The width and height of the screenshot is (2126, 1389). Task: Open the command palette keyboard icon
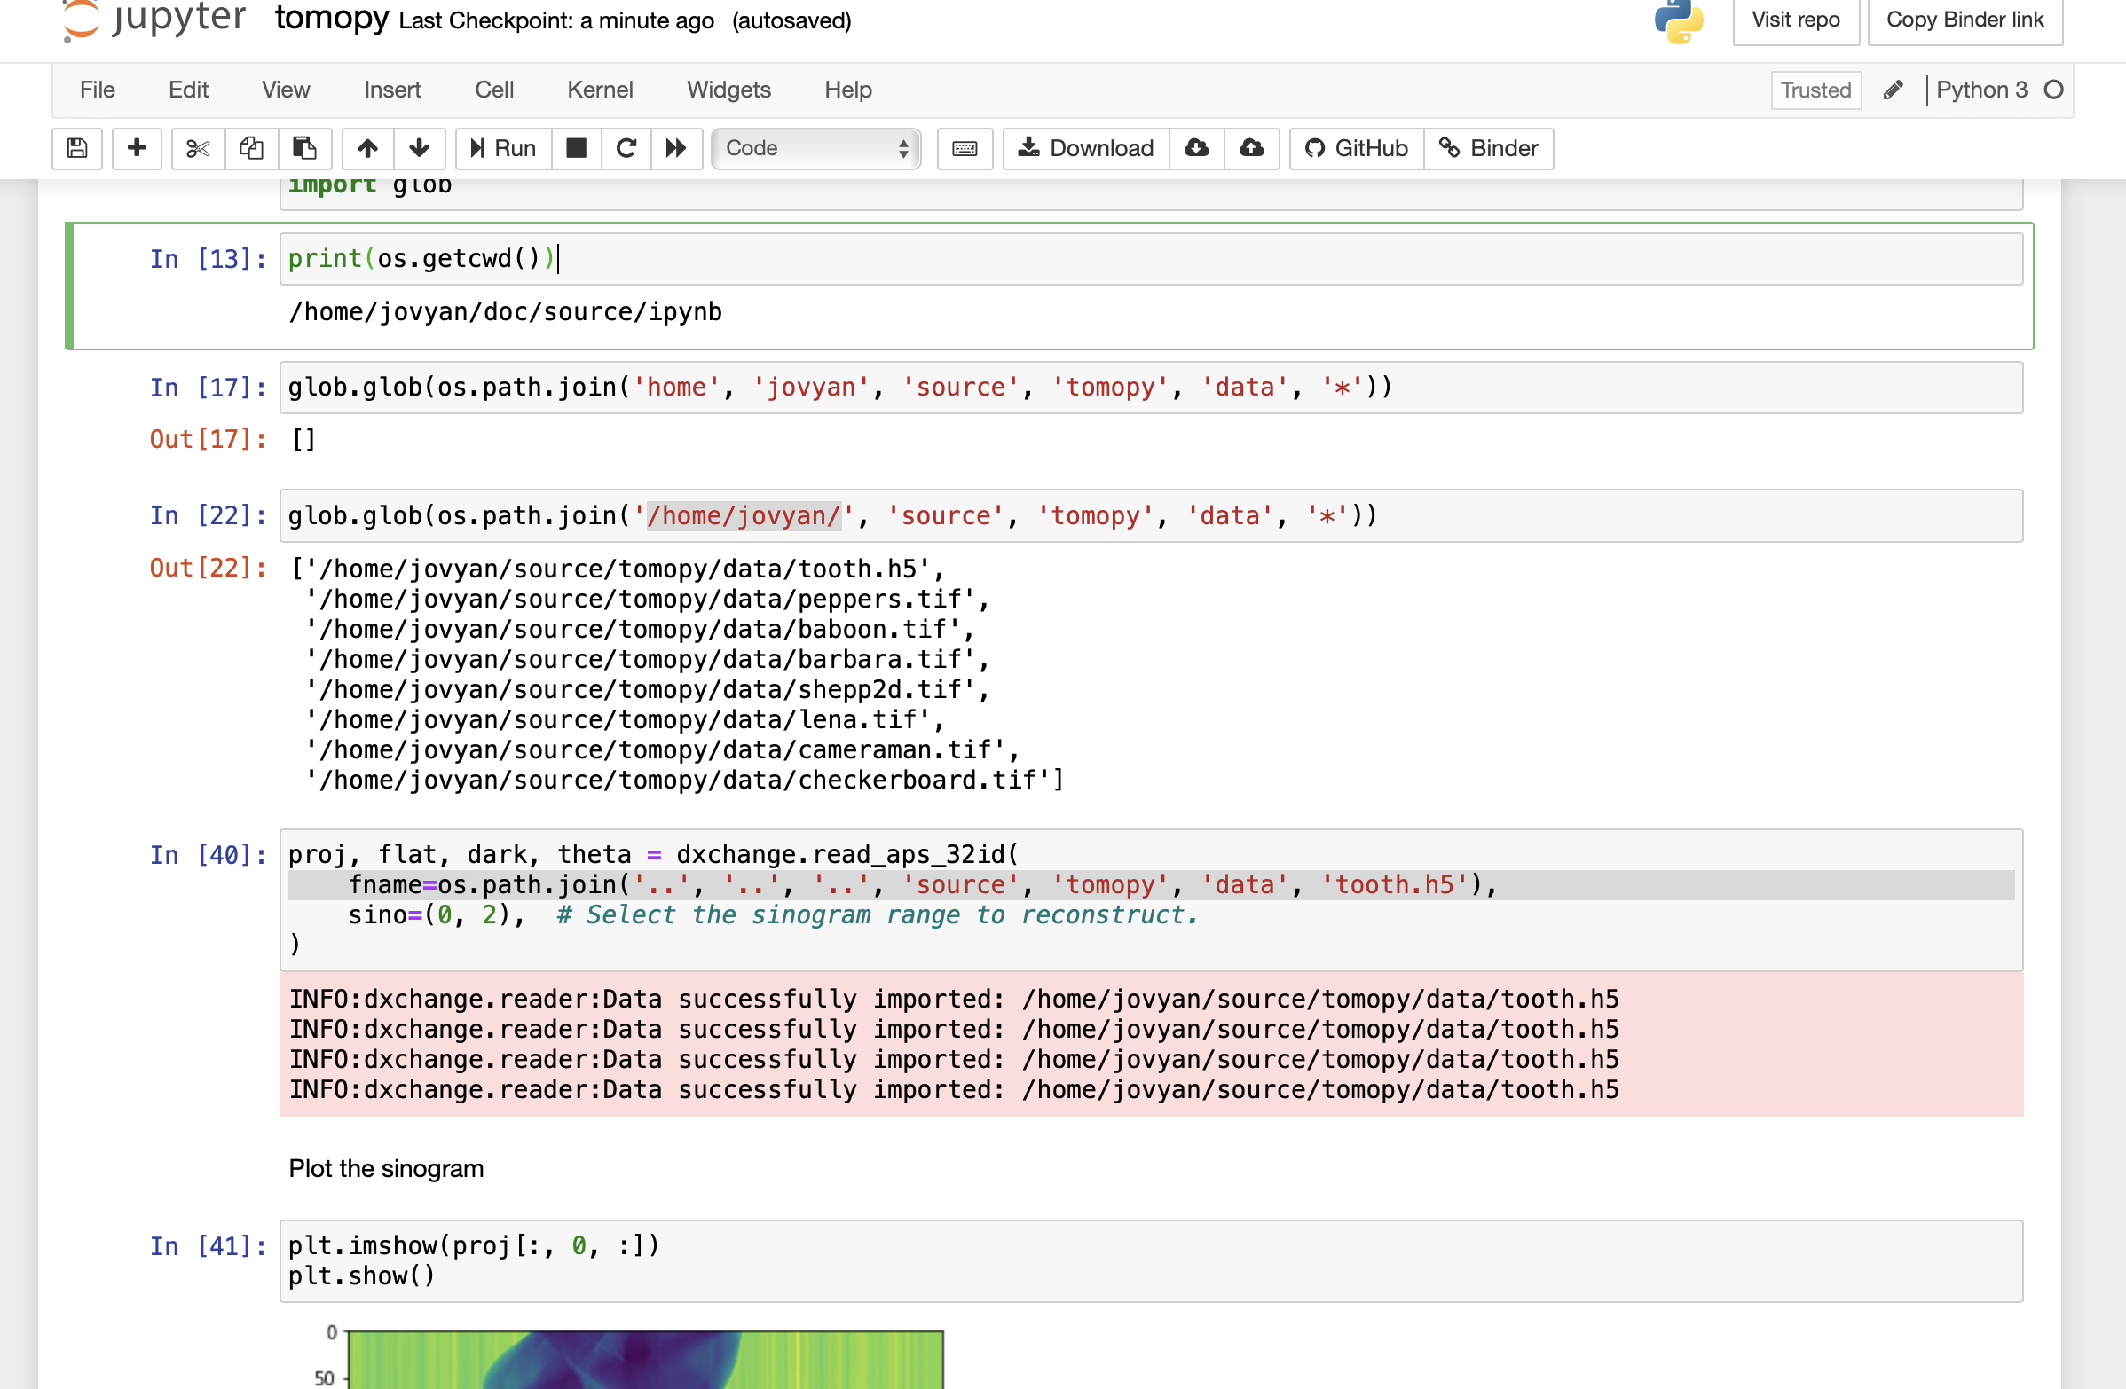click(x=965, y=148)
